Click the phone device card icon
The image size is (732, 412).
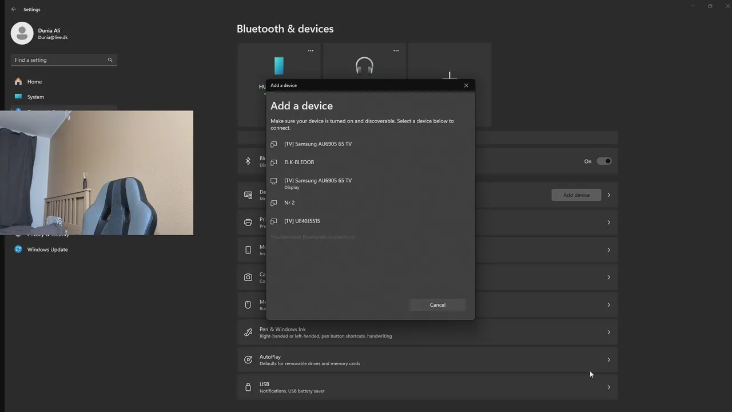[279, 66]
